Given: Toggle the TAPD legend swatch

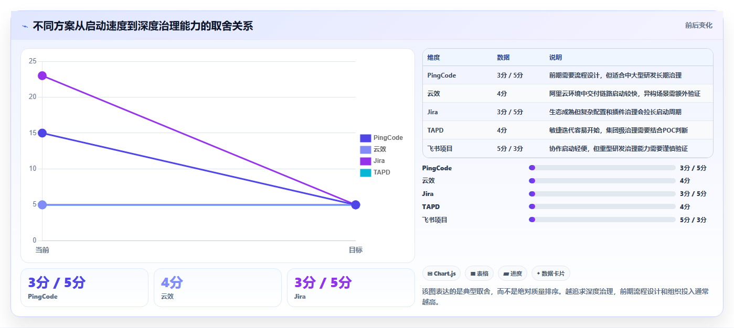Looking at the screenshot, I should 365,172.
